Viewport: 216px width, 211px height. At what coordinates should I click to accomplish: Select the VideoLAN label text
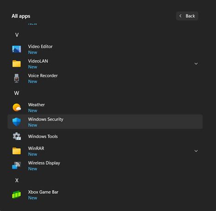tap(38, 61)
